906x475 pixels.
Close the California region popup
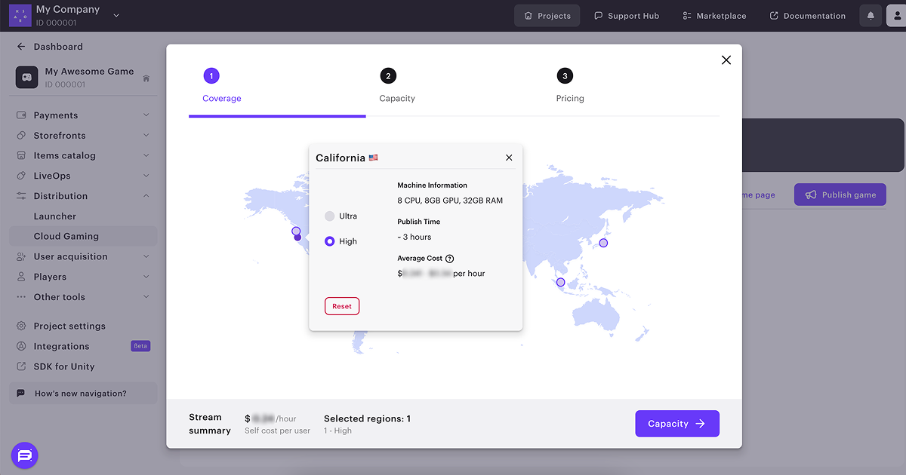pos(509,158)
